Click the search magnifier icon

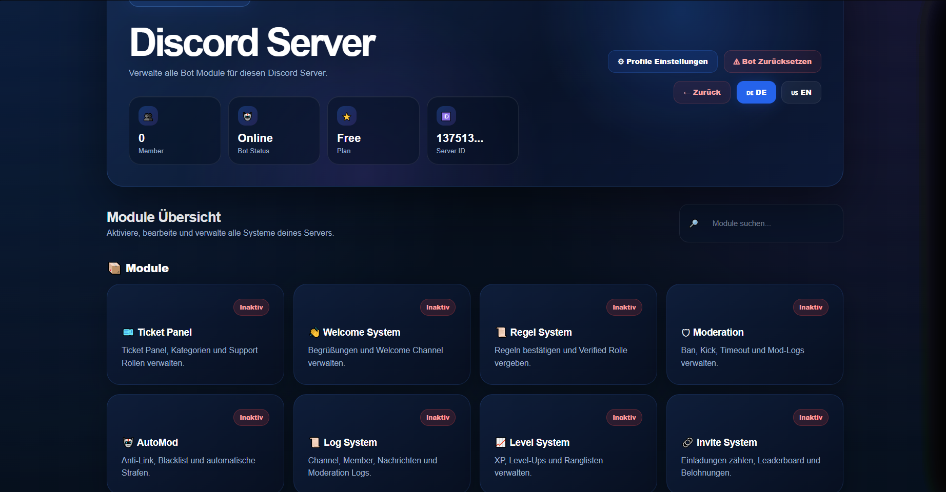pyautogui.click(x=694, y=223)
